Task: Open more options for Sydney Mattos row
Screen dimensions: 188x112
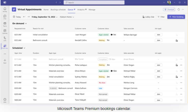Action: point(181,77)
